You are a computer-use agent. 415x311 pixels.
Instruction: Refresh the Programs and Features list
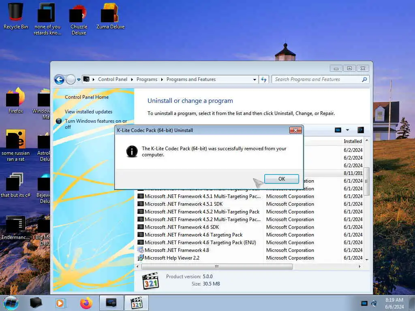pyautogui.click(x=264, y=80)
